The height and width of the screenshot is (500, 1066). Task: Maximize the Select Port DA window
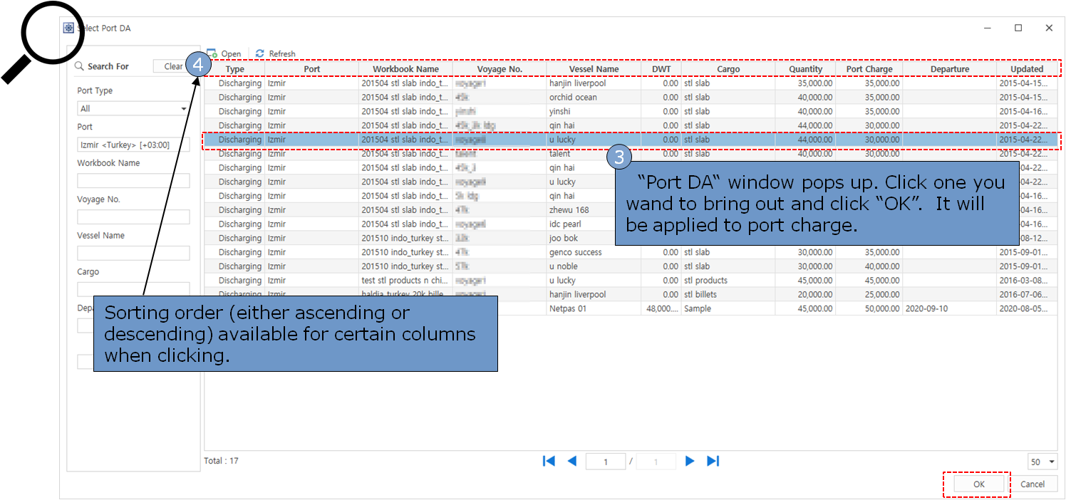pyautogui.click(x=1018, y=28)
